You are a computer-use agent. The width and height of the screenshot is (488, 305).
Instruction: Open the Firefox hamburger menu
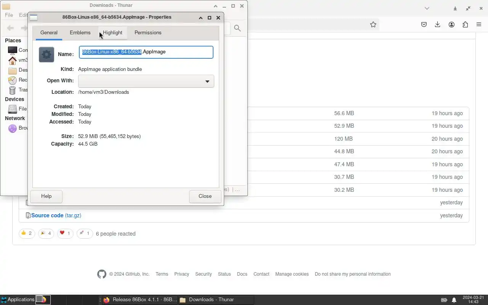point(479,24)
